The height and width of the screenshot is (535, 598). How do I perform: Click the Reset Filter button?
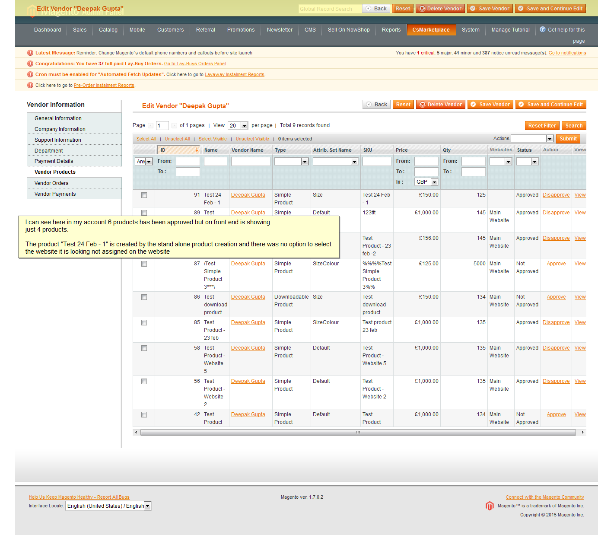click(x=542, y=126)
